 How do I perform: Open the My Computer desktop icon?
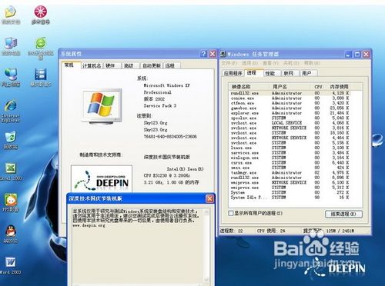[11, 46]
